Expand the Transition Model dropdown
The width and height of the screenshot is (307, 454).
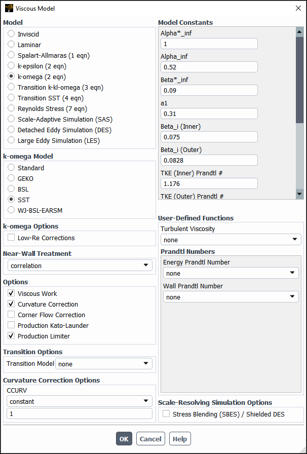(x=104, y=363)
